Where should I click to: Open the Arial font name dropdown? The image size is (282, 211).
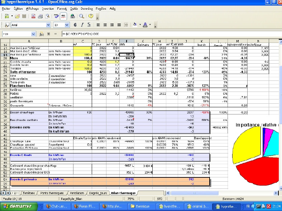click(x=48, y=25)
